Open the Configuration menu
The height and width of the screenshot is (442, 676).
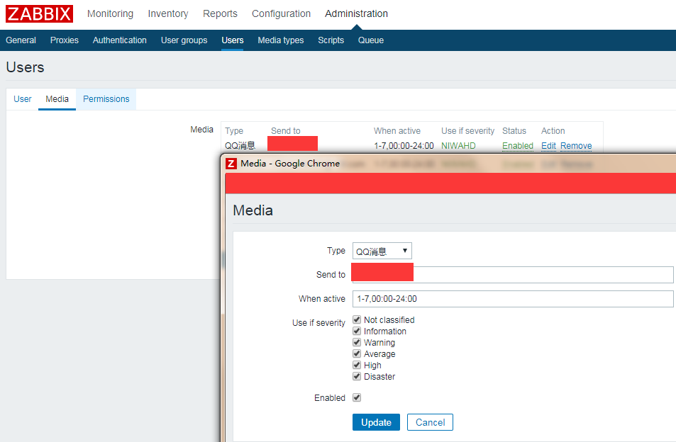281,13
